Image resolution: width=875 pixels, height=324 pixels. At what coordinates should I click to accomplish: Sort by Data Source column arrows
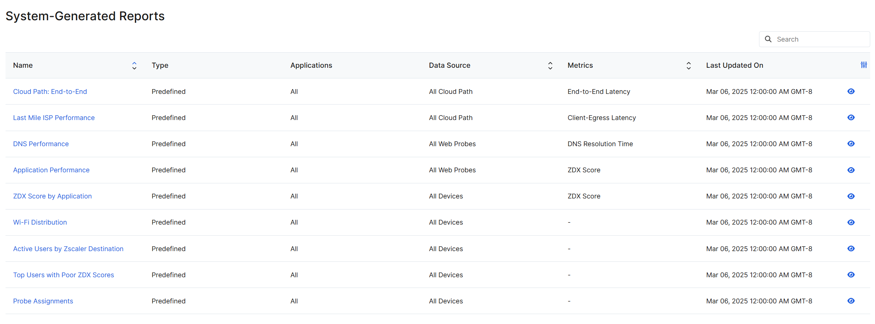point(550,66)
